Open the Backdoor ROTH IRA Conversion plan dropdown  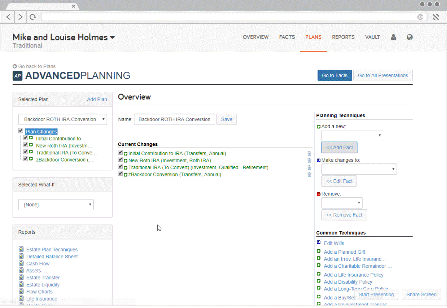62,119
